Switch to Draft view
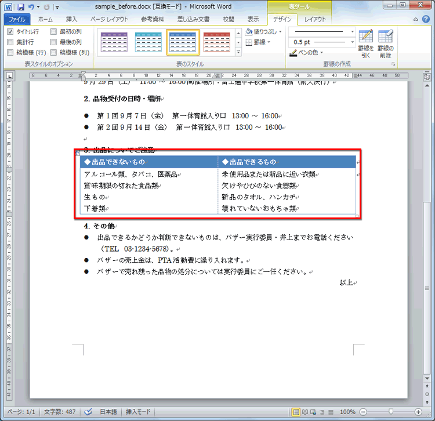 (x=331, y=412)
